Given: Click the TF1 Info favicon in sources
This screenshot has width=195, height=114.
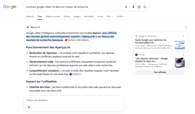Looking at the screenshot, I should pyautogui.click(x=136, y=55).
